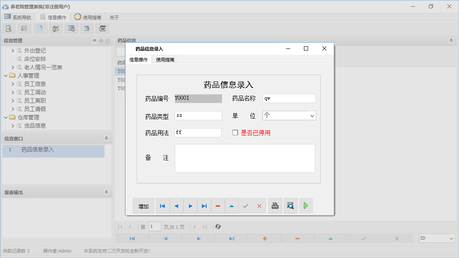
Task: Select the magnifier search toolbar icon
Action: click(x=8, y=28)
